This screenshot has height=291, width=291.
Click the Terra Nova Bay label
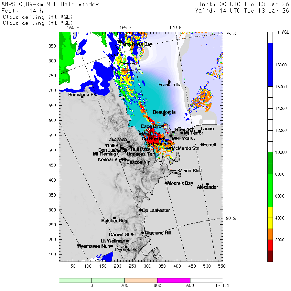pyautogui.click(x=136, y=44)
